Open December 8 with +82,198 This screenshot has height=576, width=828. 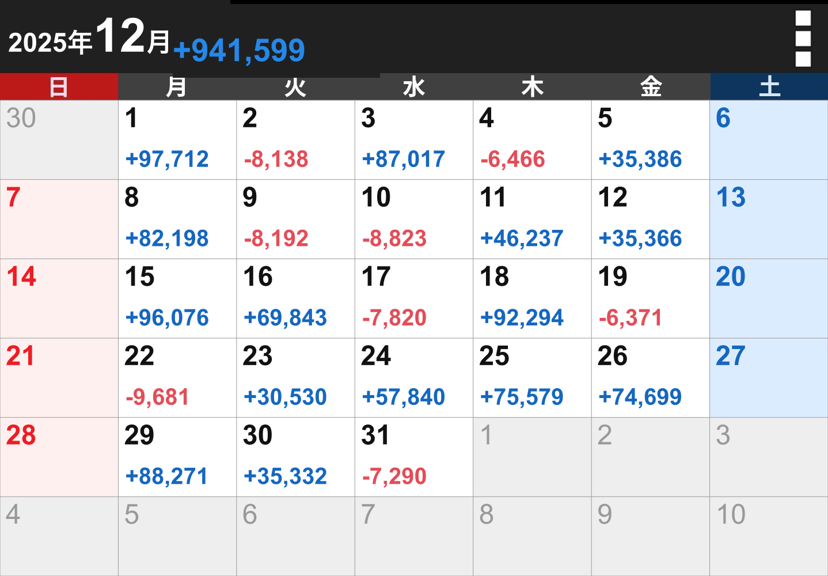tap(177, 219)
